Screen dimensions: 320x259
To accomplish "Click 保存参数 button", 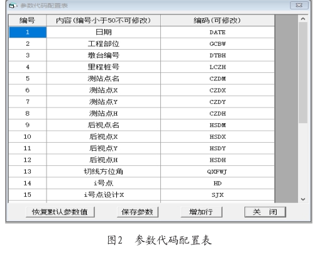I will pyautogui.click(x=138, y=212).
